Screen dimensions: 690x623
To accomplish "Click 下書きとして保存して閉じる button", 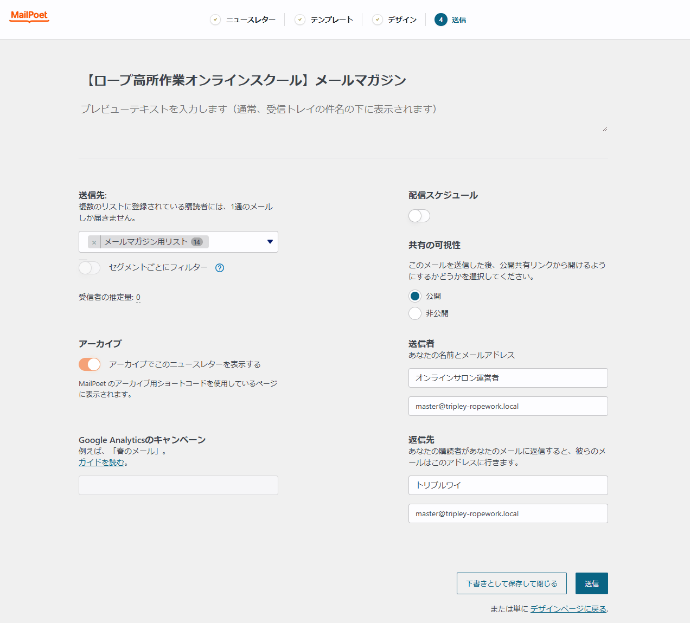I will pyautogui.click(x=512, y=583).
